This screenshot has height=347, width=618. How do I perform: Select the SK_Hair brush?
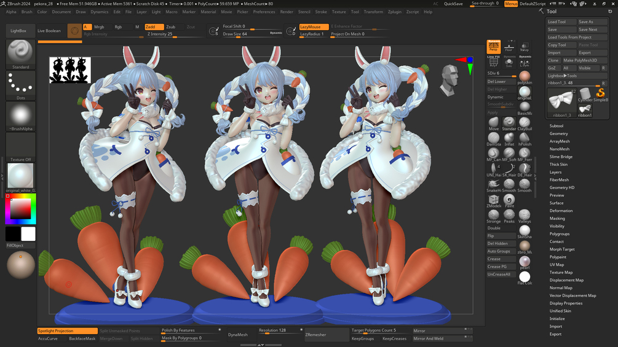pos(509,169)
